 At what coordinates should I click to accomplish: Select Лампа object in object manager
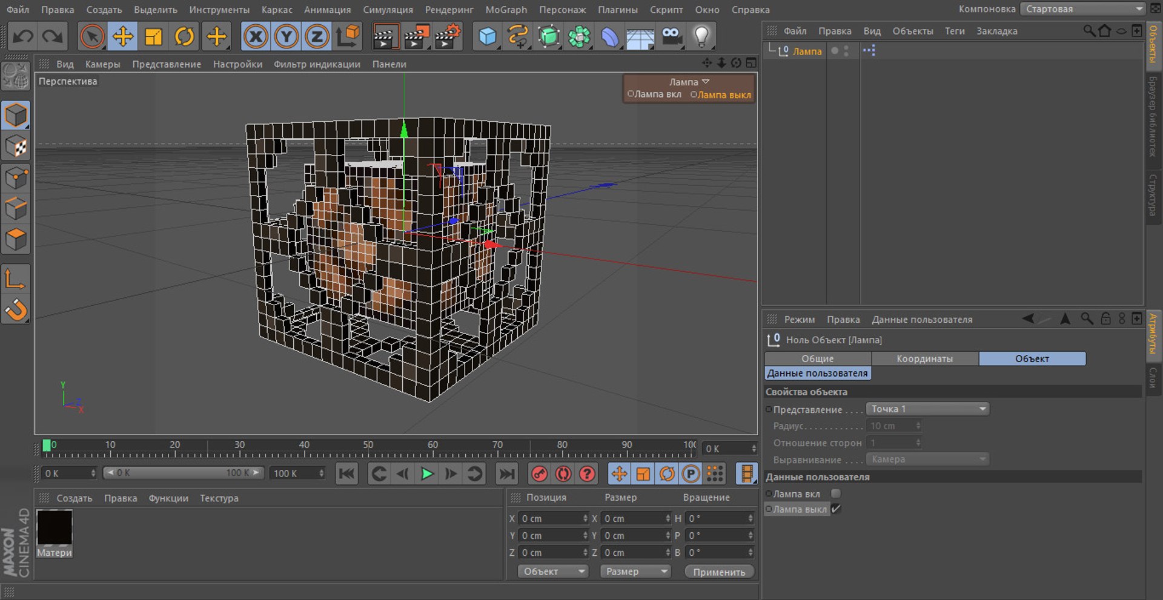(x=807, y=51)
